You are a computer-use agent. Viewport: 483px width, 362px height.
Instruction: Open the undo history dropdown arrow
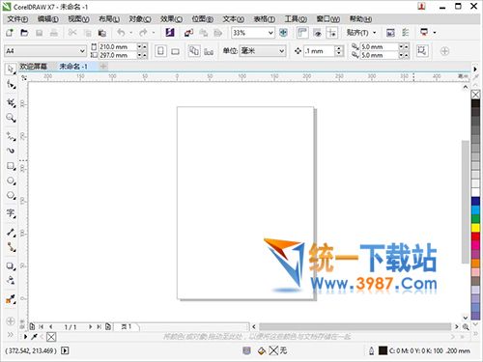point(131,33)
